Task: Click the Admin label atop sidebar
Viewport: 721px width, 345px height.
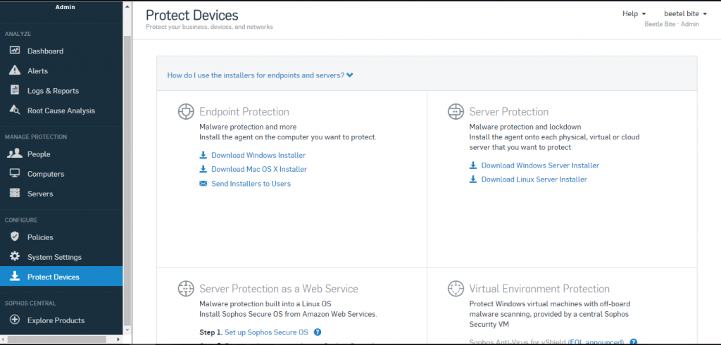Action: click(x=65, y=7)
